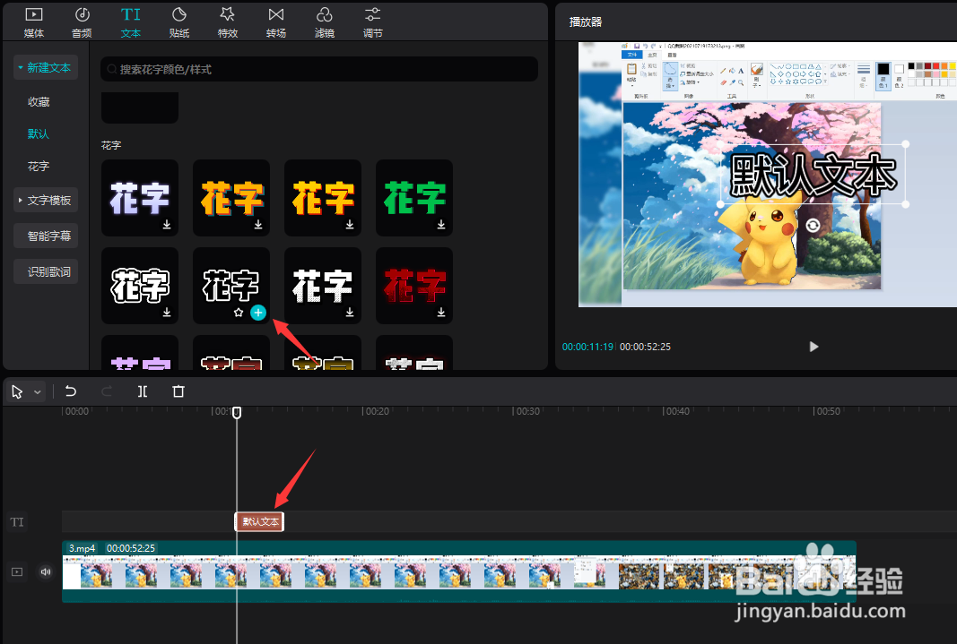
Task: Open the 转场 transitions tab
Action: point(276,22)
